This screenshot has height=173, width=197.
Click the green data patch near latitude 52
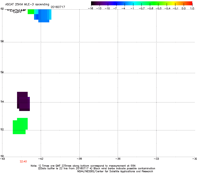pos(20,126)
